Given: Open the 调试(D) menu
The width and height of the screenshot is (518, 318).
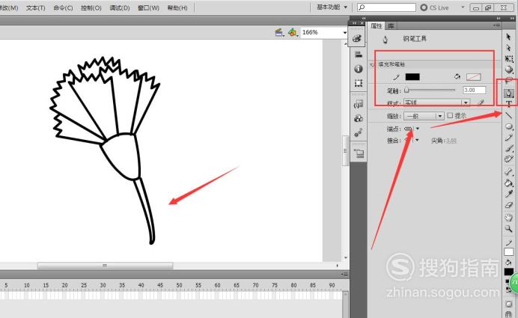Looking at the screenshot, I should pyautogui.click(x=120, y=7).
